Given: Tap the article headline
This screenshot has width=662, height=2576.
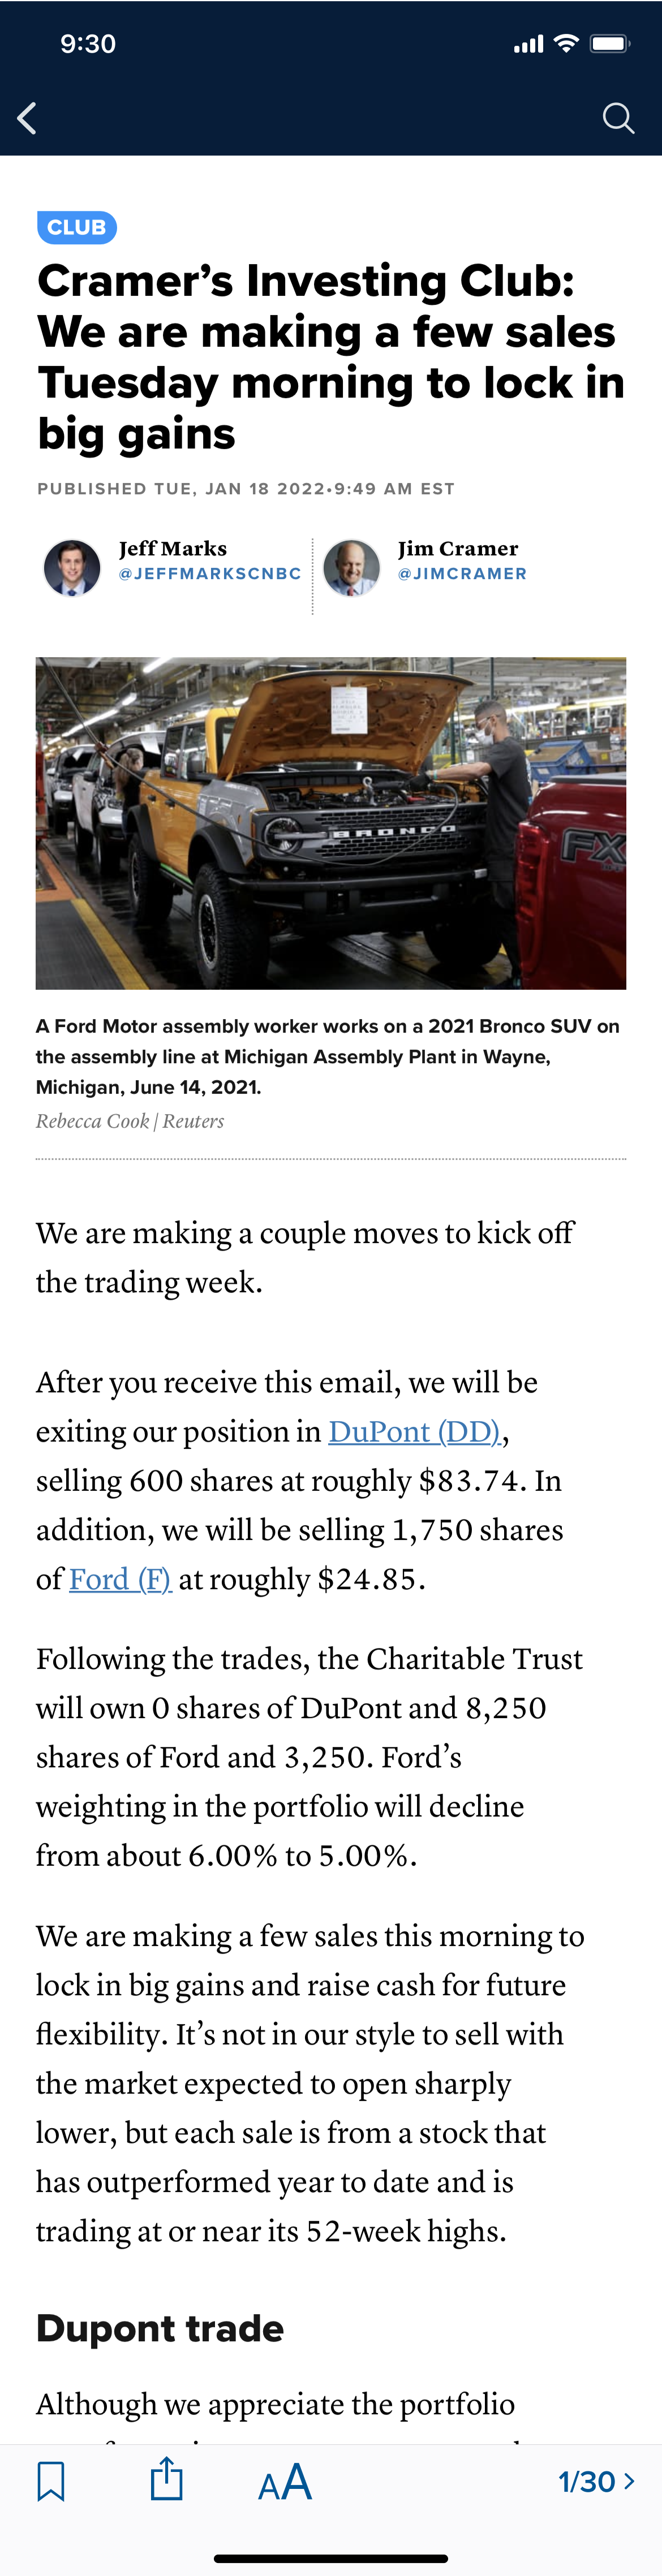Looking at the screenshot, I should [x=331, y=357].
